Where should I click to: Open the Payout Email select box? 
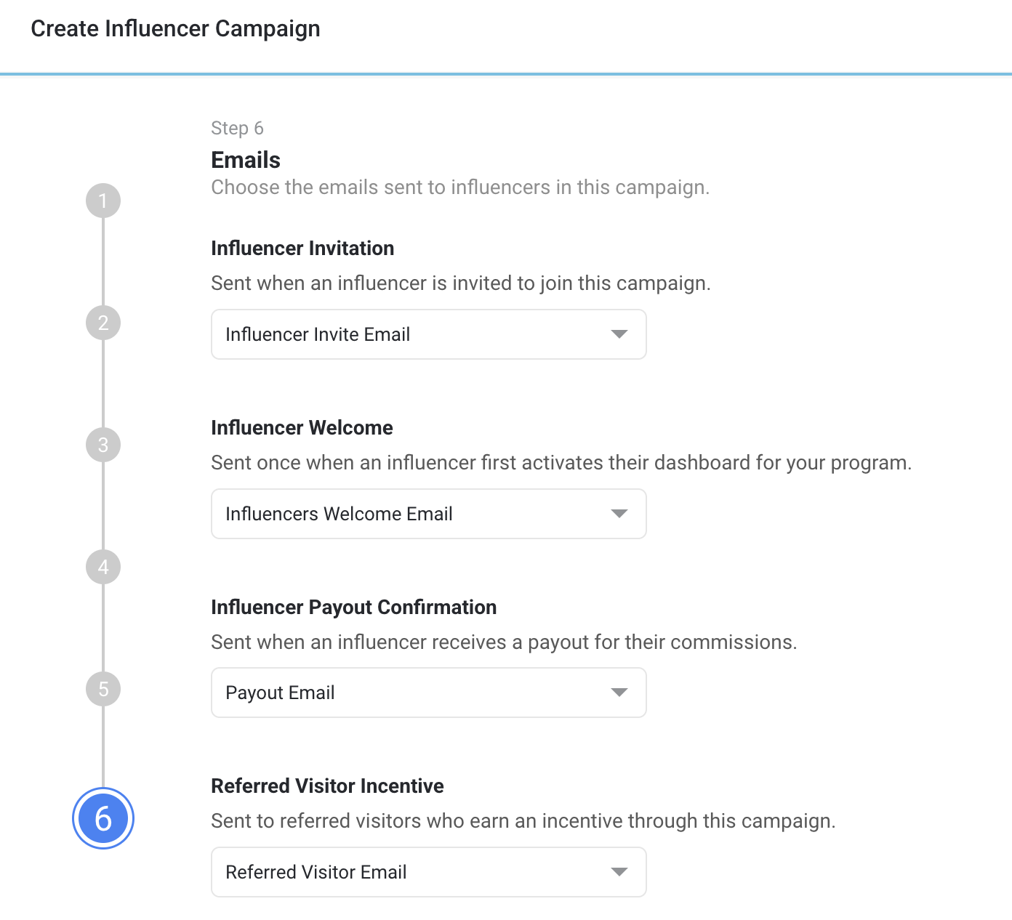(429, 693)
